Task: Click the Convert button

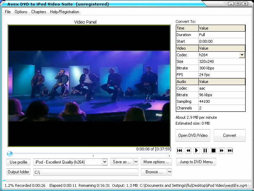Action: pyautogui.click(x=229, y=135)
